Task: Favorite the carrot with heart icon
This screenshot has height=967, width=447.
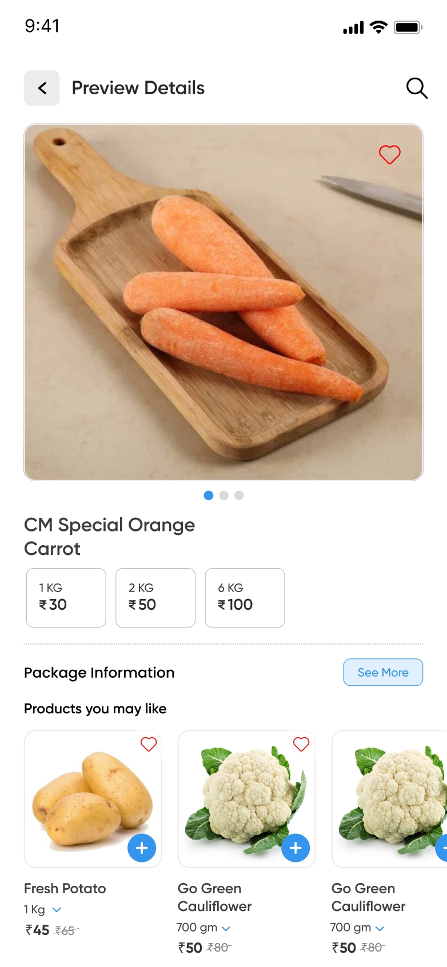Action: click(x=390, y=154)
